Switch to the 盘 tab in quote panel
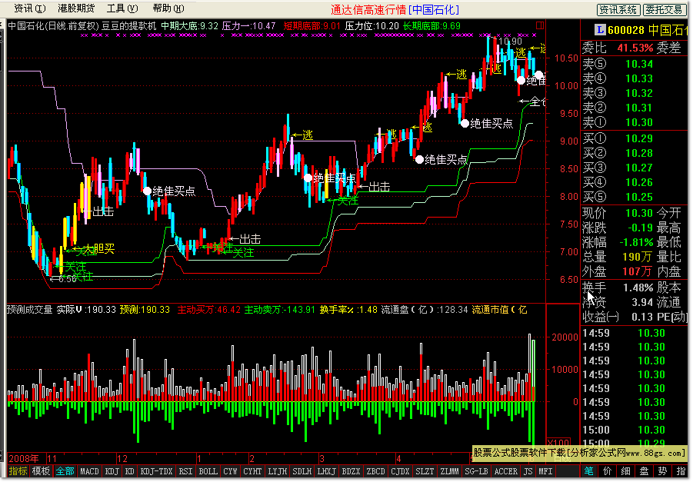The height and width of the screenshot is (482, 693). click(645, 471)
